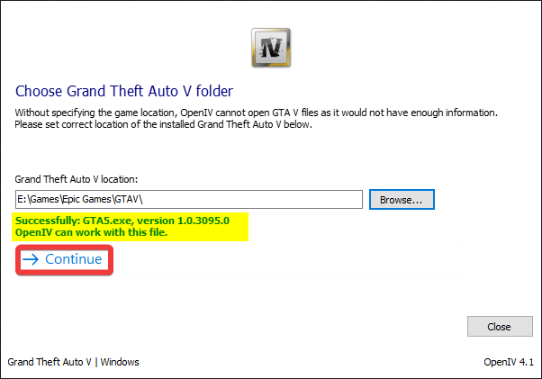
Task: Click the 'Successfully: GTA5.exe, version 1.0.3095.0' message
Action: (122, 221)
